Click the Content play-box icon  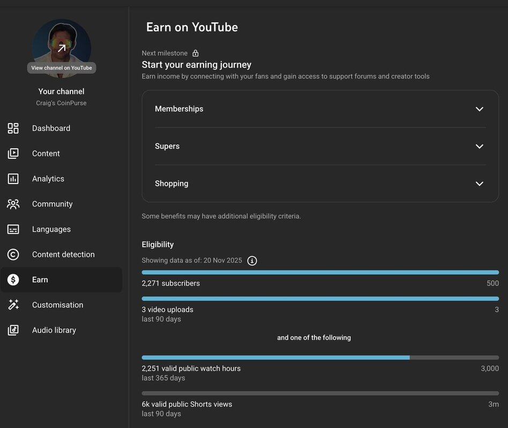click(x=13, y=154)
